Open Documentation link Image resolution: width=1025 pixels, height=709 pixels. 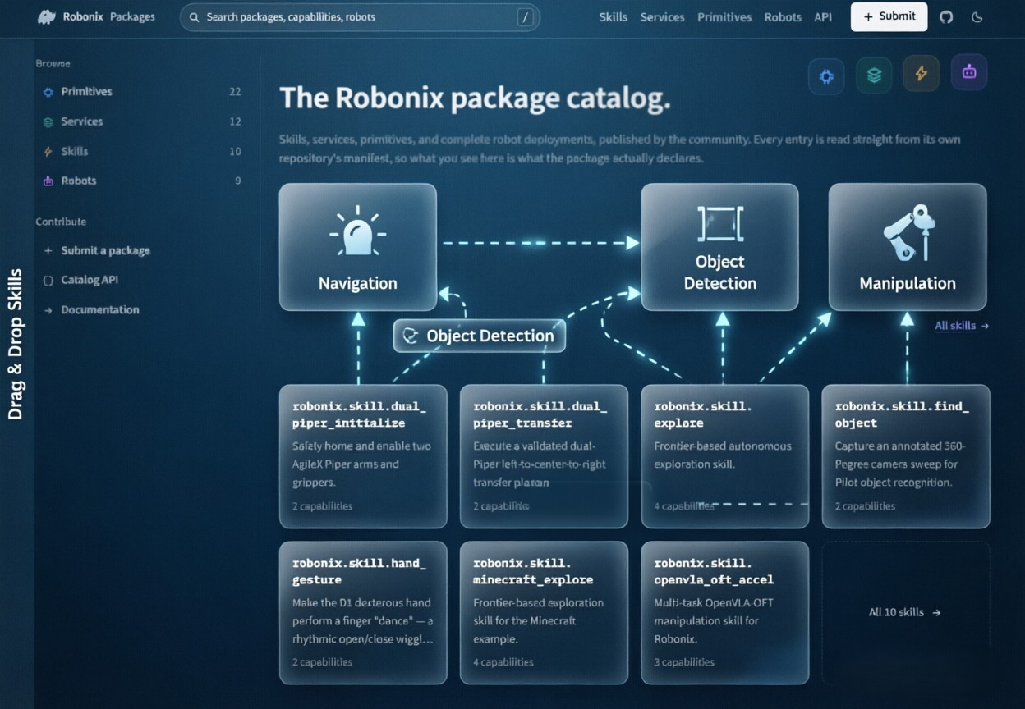100,309
